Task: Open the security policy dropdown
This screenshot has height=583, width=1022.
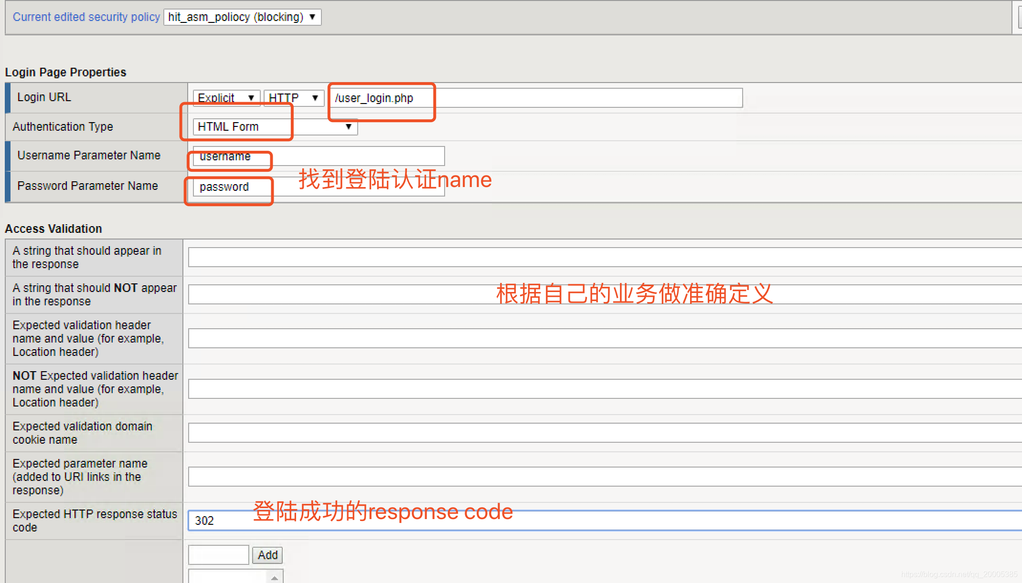Action: point(242,17)
